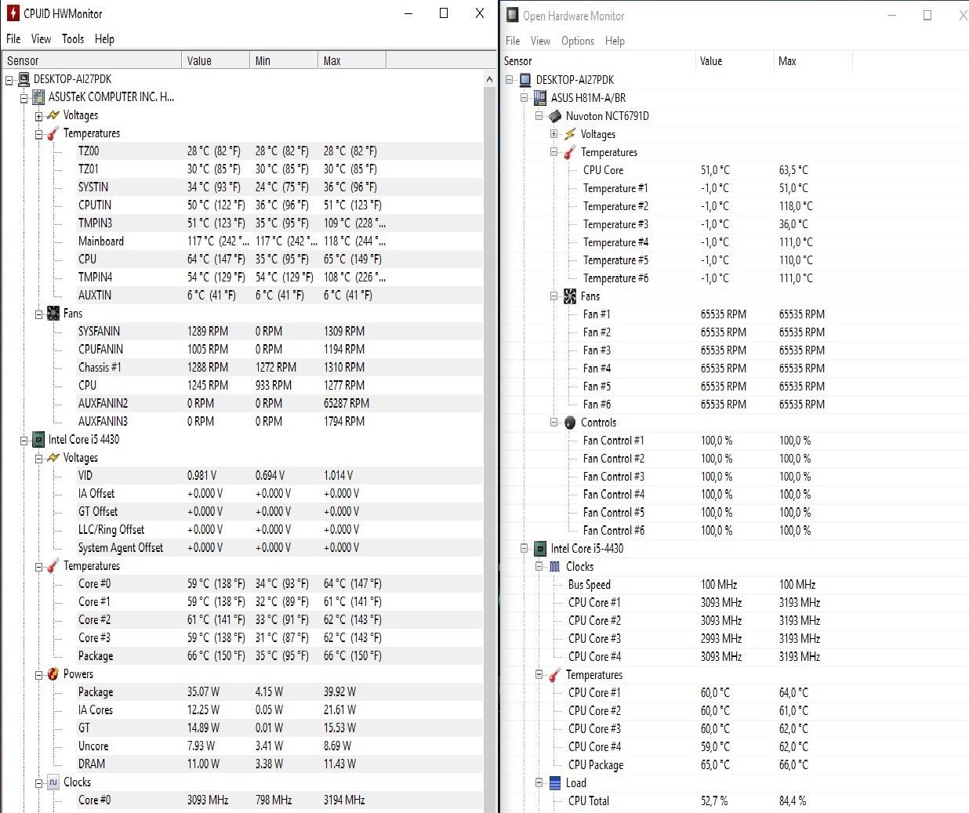The width and height of the screenshot is (969, 813).
Task: Click the Nuvoton NCT6791D chip icon
Action: click(x=555, y=116)
